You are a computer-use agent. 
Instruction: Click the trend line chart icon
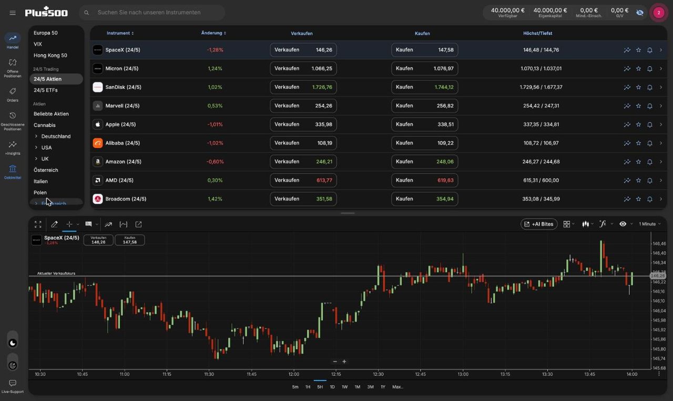coord(108,224)
